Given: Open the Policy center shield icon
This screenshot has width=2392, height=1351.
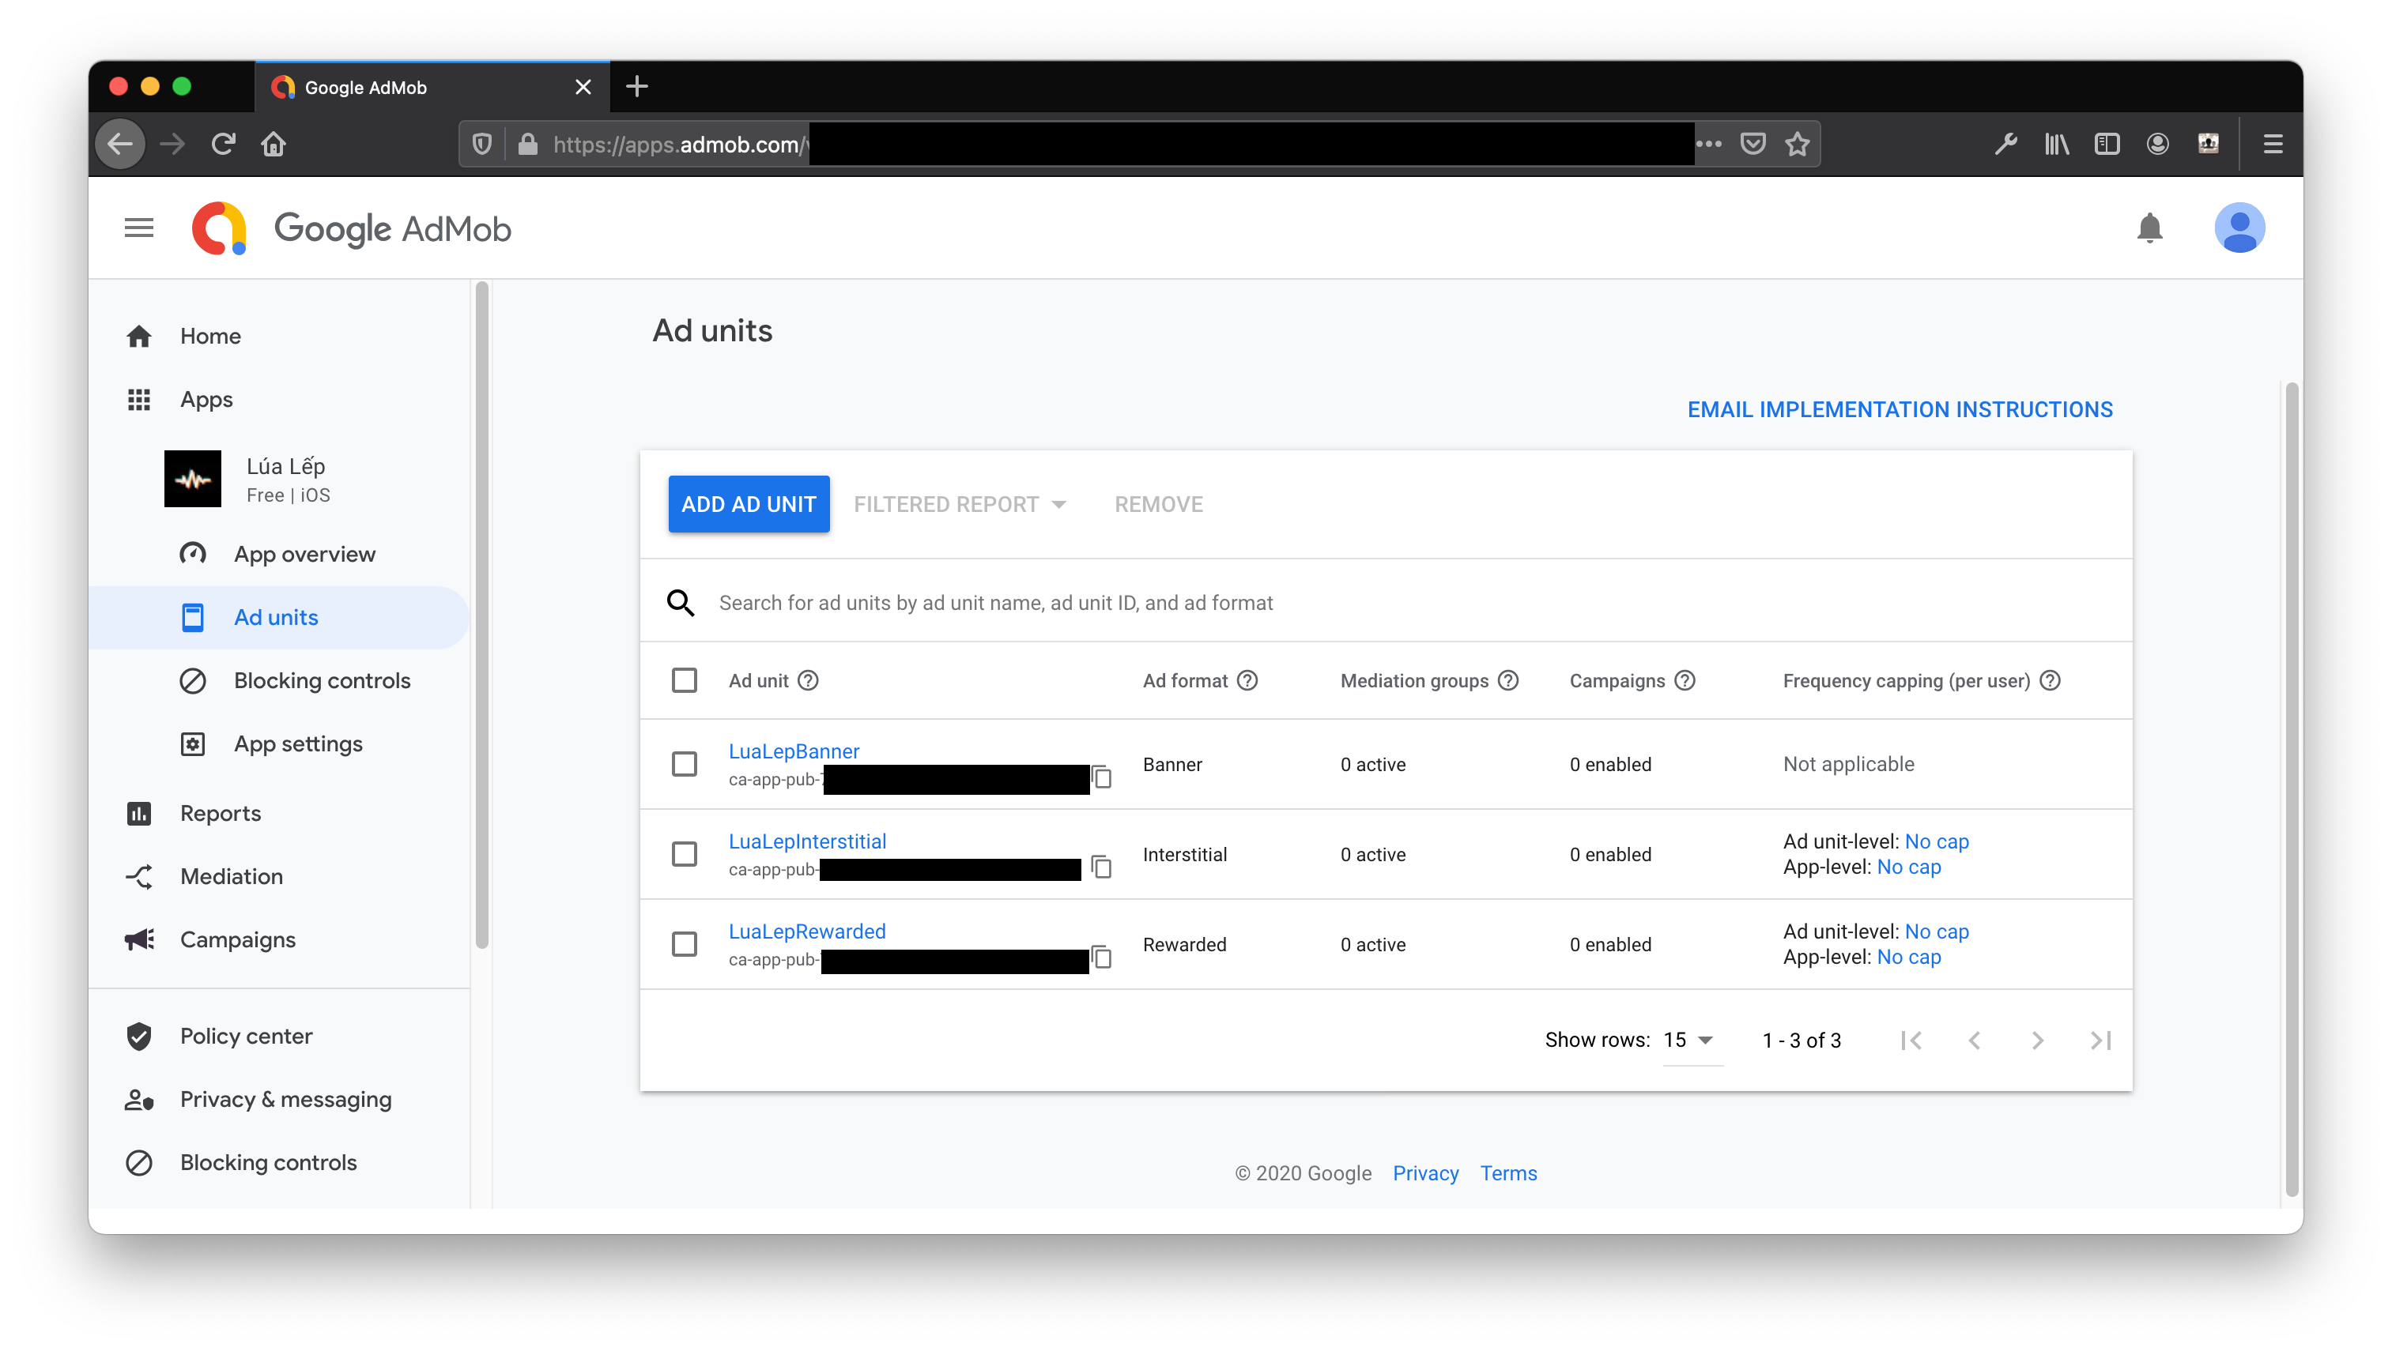Looking at the screenshot, I should pyautogui.click(x=139, y=1036).
